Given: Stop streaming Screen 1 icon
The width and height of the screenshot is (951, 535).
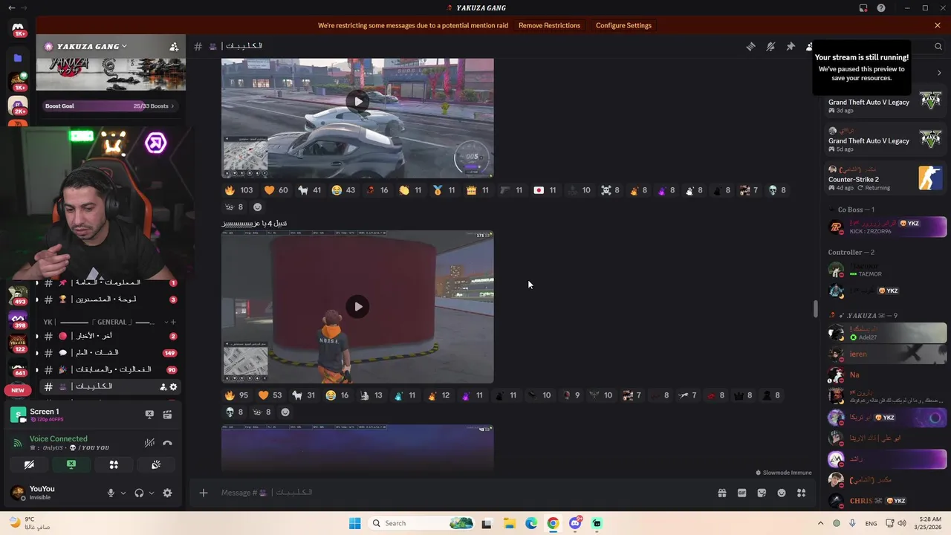Looking at the screenshot, I should pos(149,415).
